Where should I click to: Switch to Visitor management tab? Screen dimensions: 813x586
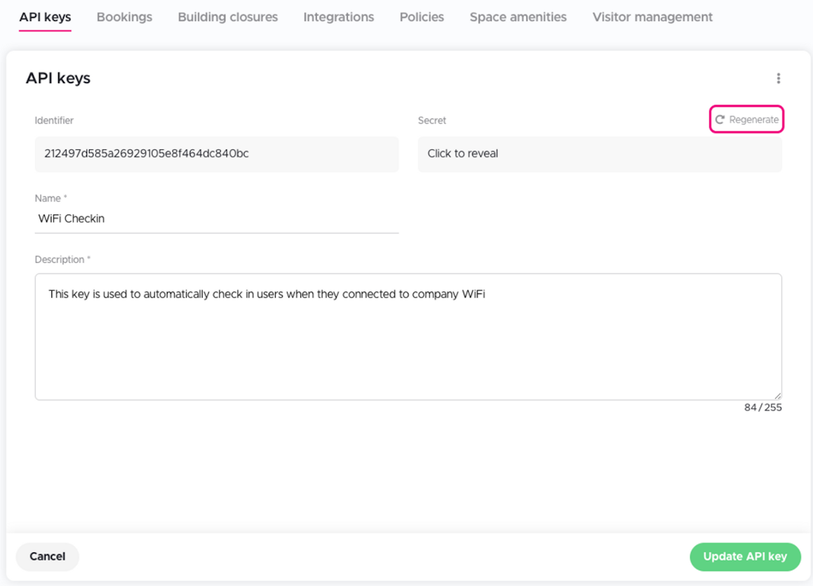[652, 17]
